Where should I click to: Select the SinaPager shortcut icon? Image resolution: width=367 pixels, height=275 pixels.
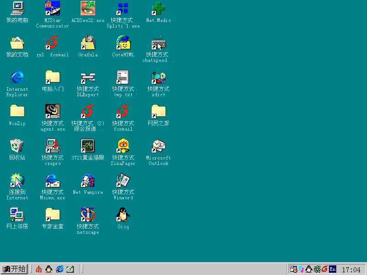(x=123, y=146)
